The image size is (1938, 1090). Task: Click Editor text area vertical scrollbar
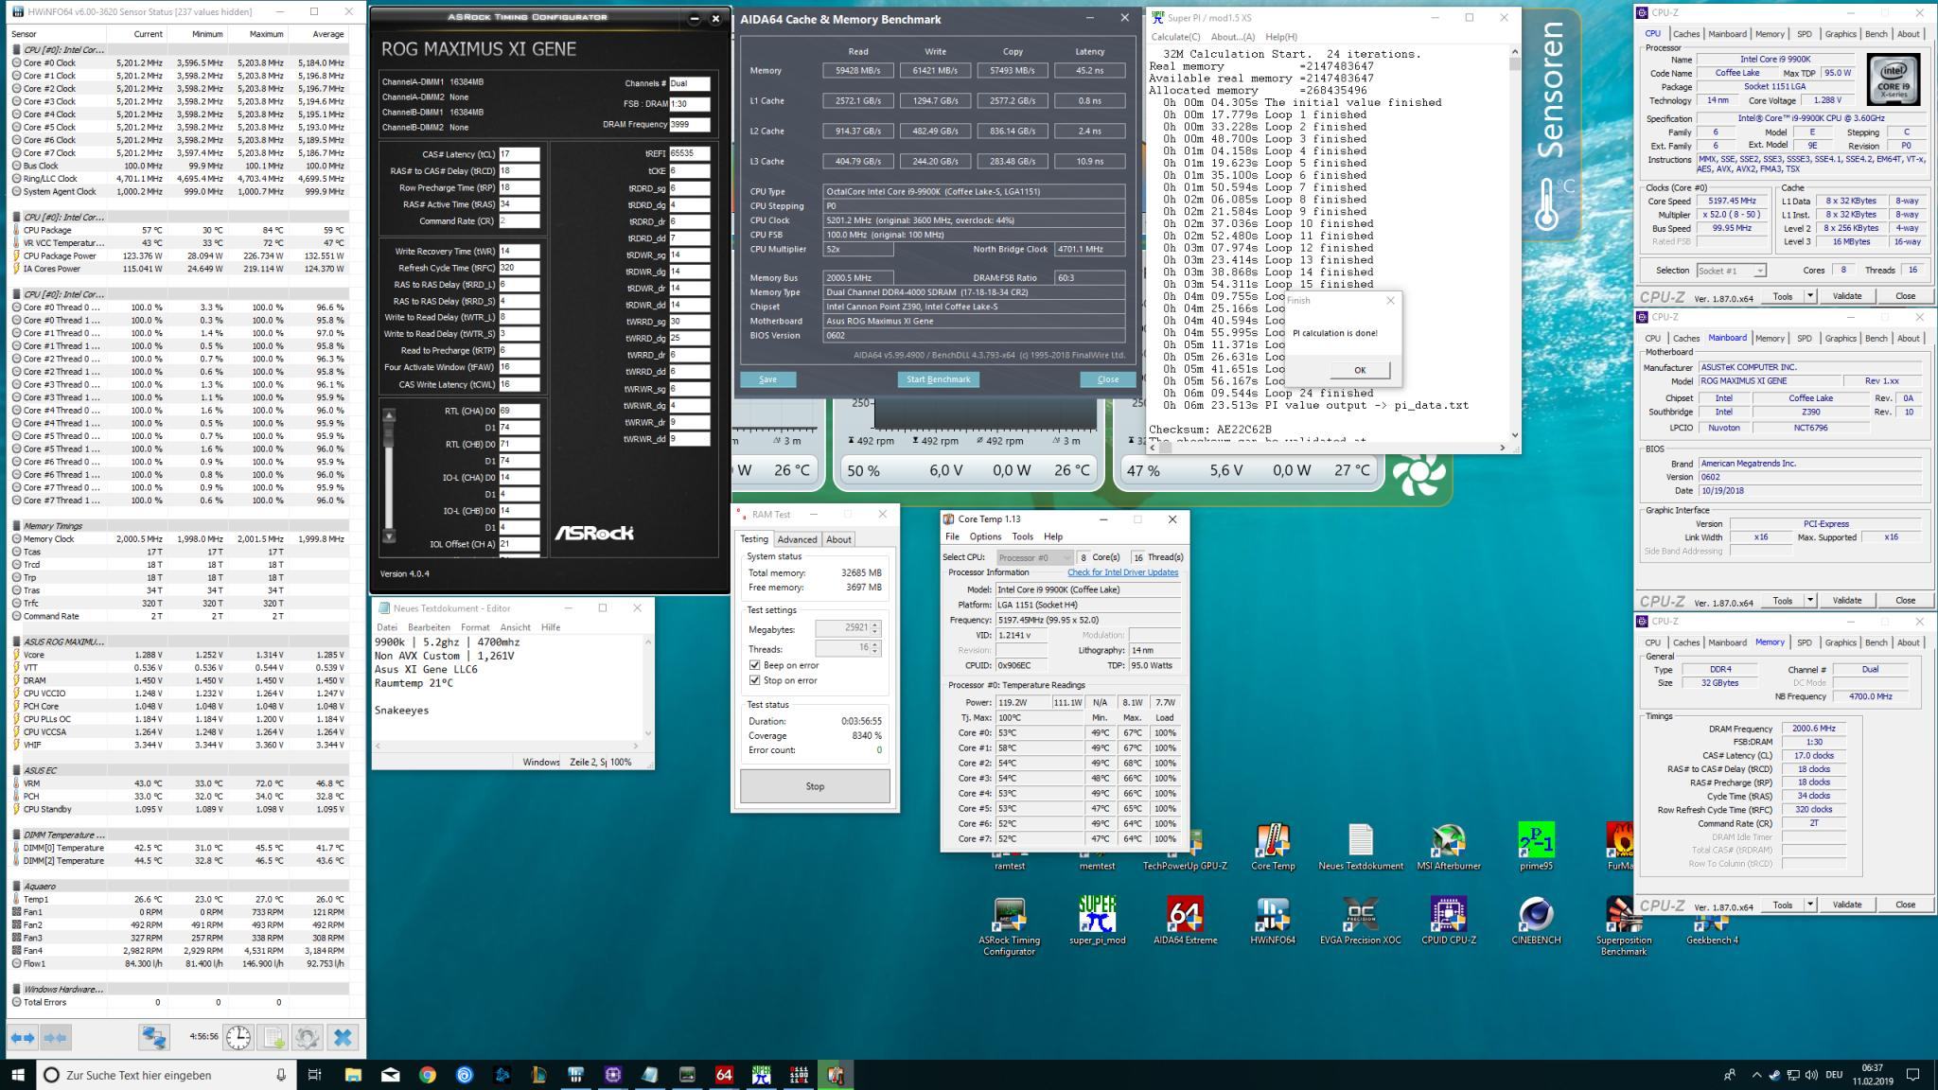click(x=648, y=687)
